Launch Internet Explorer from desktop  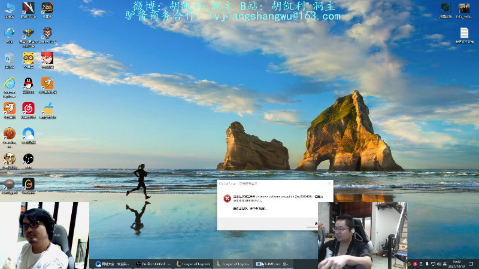10,87
